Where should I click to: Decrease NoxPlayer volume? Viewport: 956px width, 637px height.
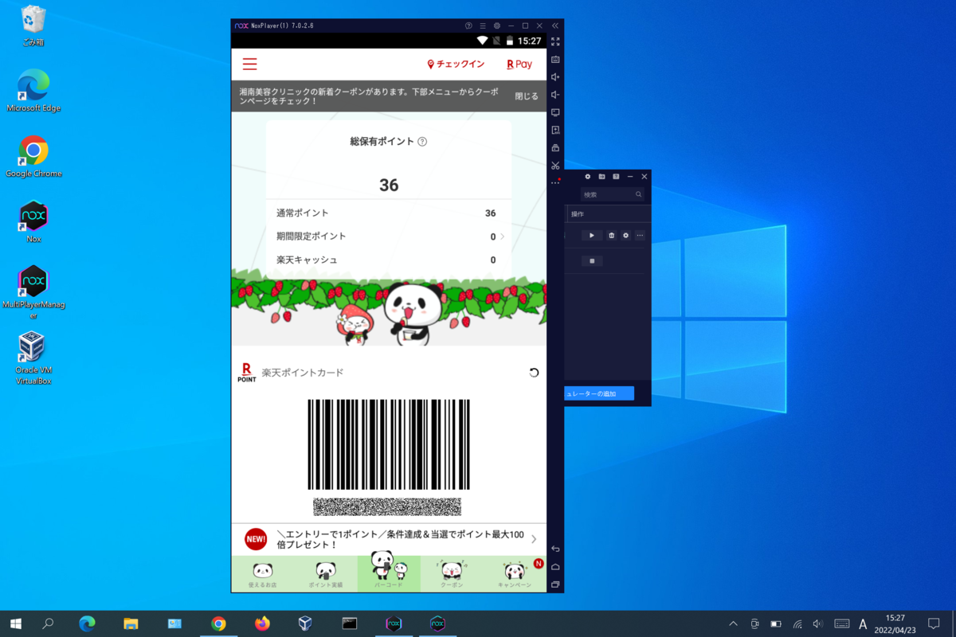[555, 95]
